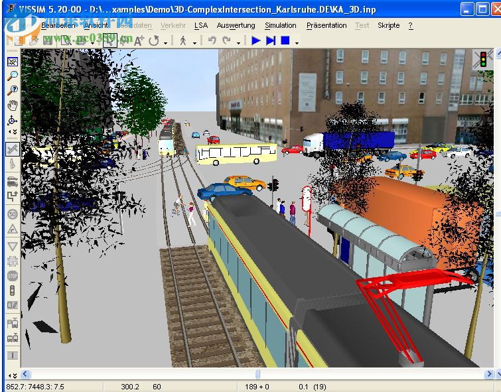501x392 pixels.
Task: Select the triangular turn reduced speed tool
Action: (13, 229)
